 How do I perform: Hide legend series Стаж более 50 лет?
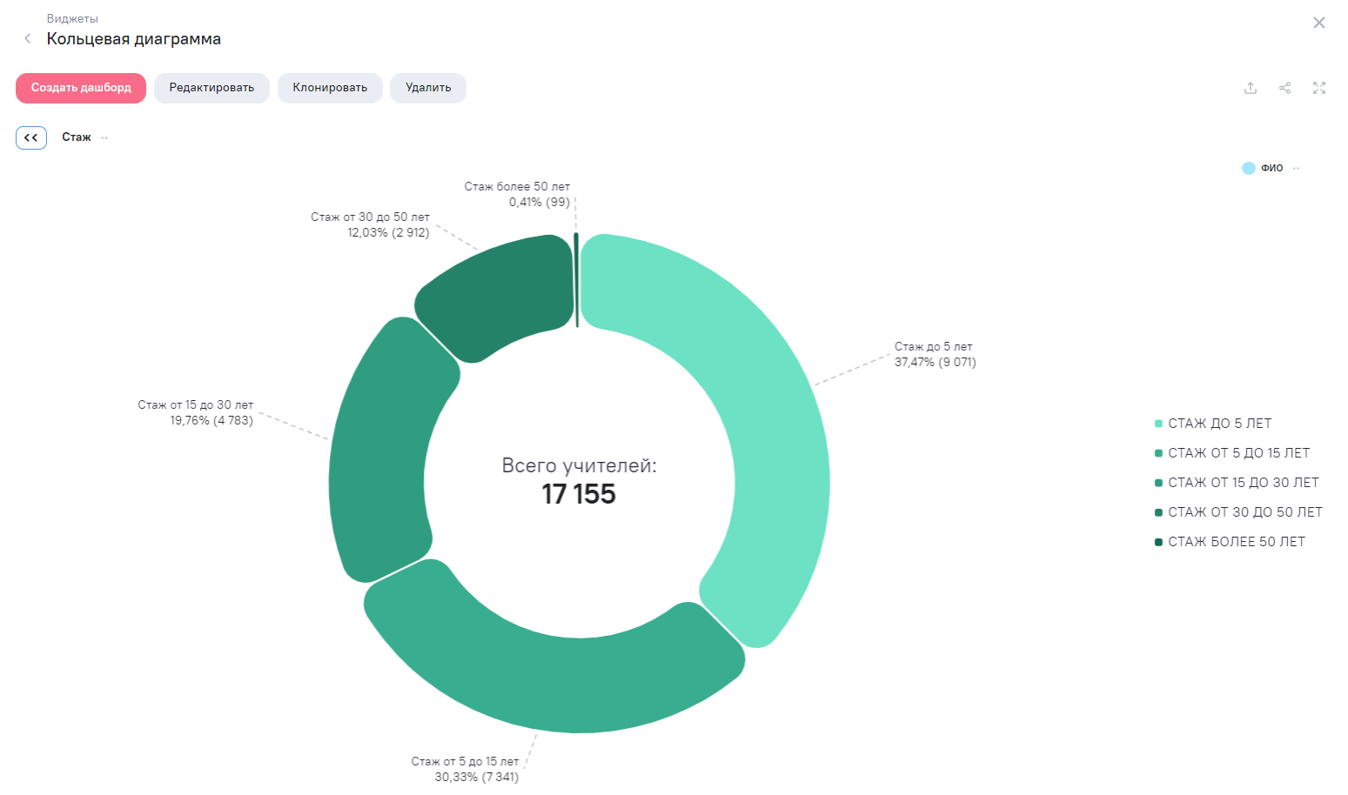pyautogui.click(x=1236, y=542)
